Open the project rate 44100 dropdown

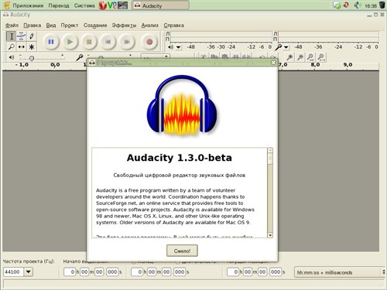(x=29, y=271)
